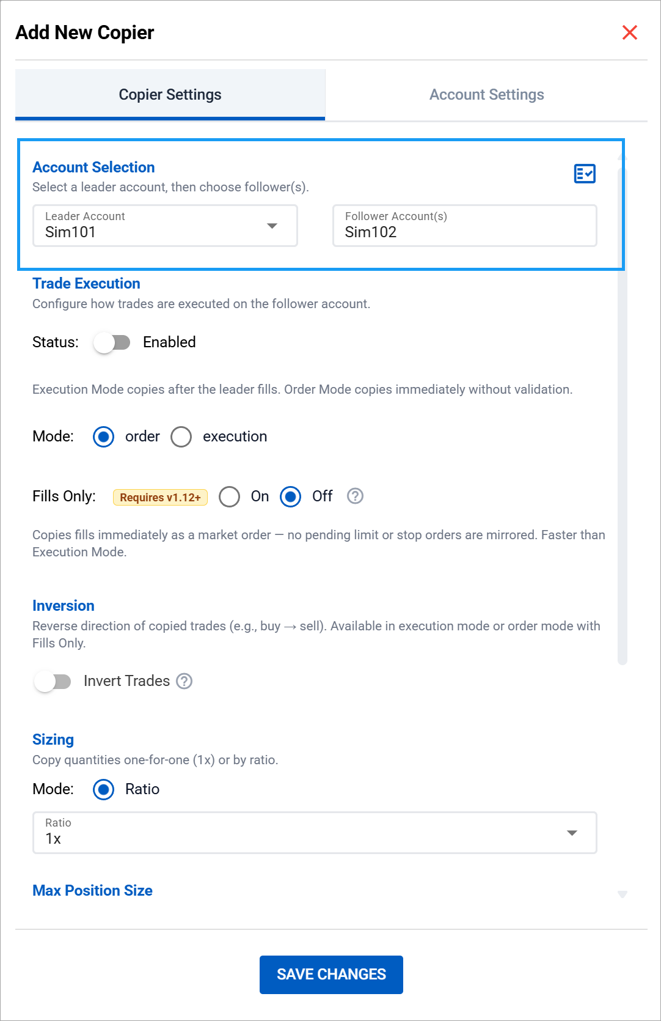Close the Add New Copier dialog

pyautogui.click(x=629, y=32)
